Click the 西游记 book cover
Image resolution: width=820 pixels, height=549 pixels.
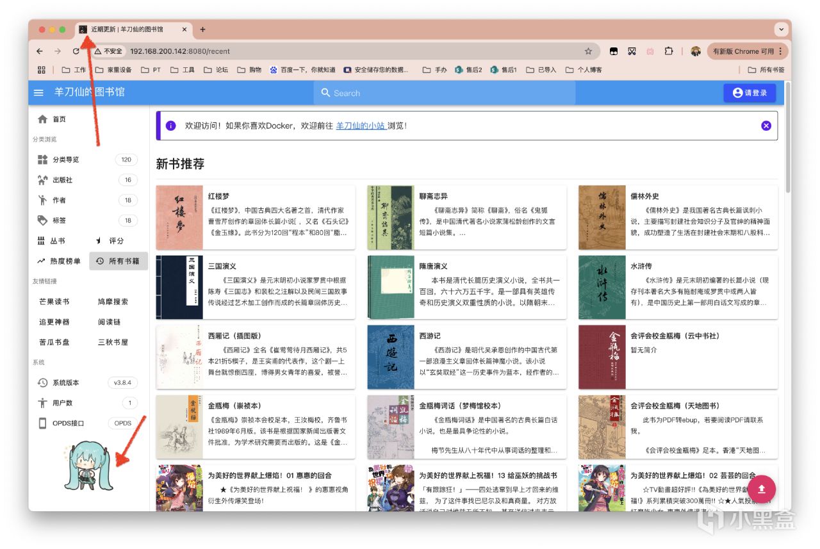pyautogui.click(x=390, y=357)
